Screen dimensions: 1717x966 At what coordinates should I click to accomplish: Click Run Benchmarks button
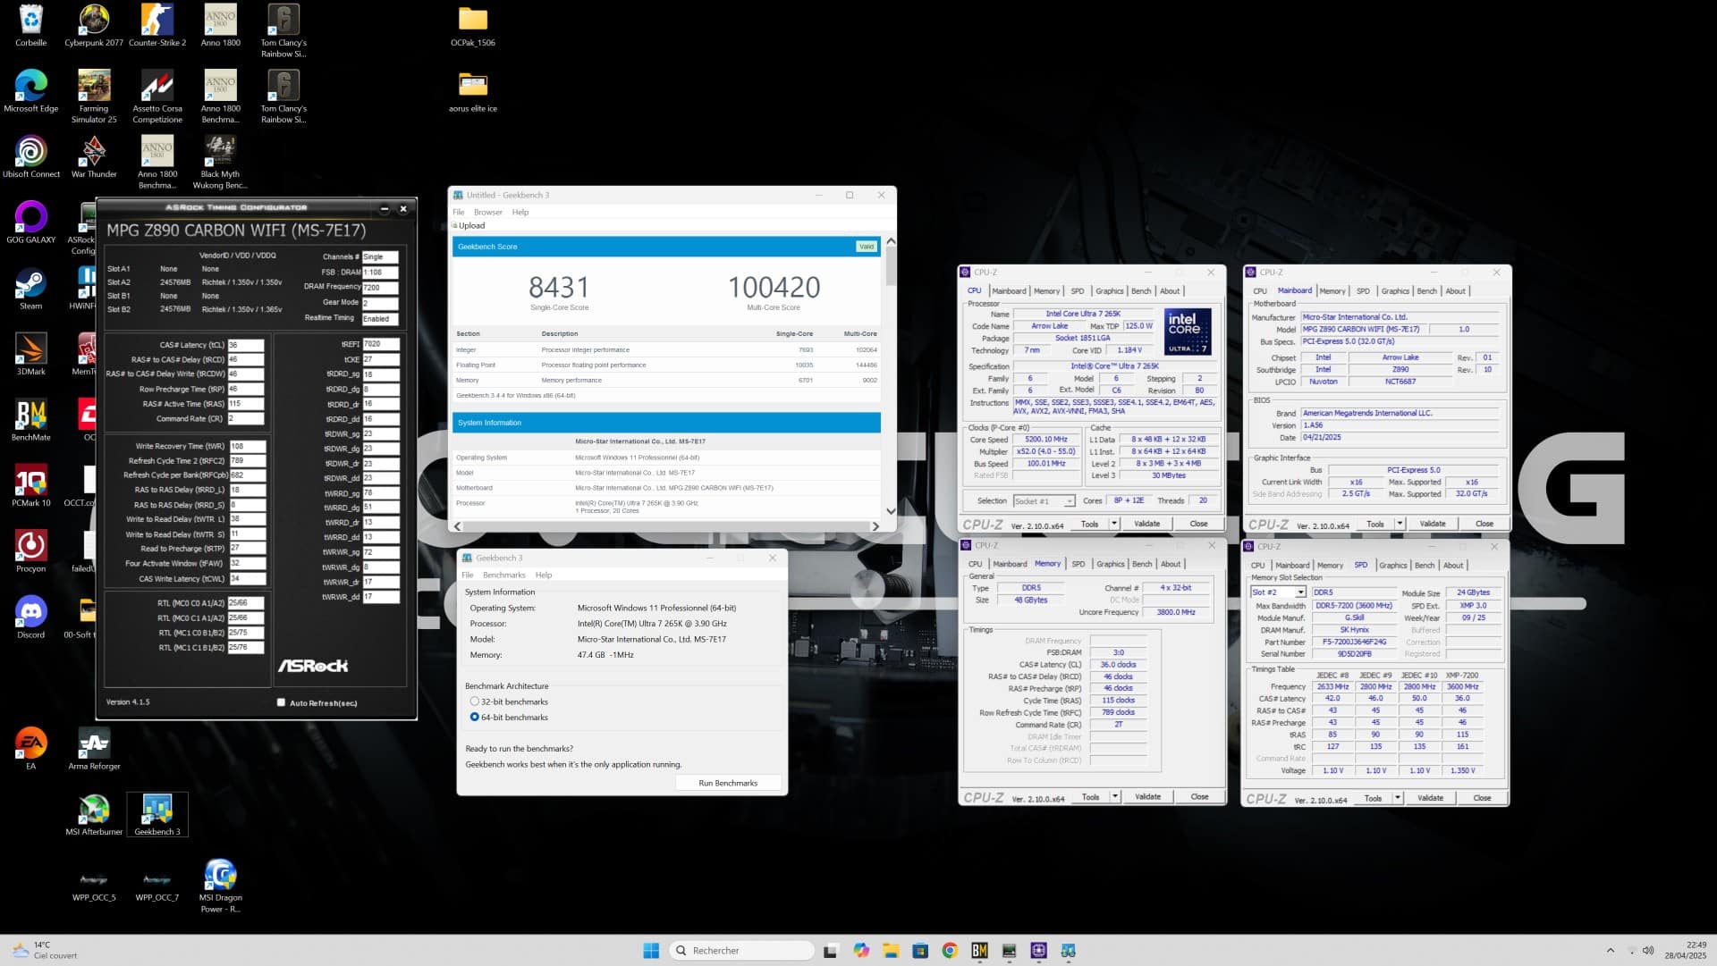click(x=728, y=784)
